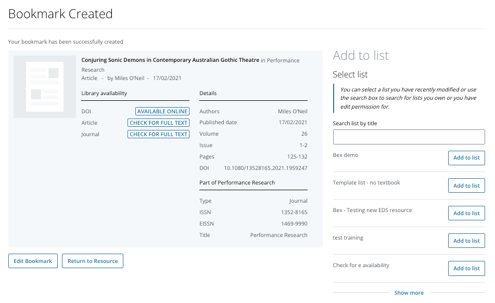Add bookmark to test training list
Image resolution: width=495 pixels, height=303 pixels.
pos(466,241)
